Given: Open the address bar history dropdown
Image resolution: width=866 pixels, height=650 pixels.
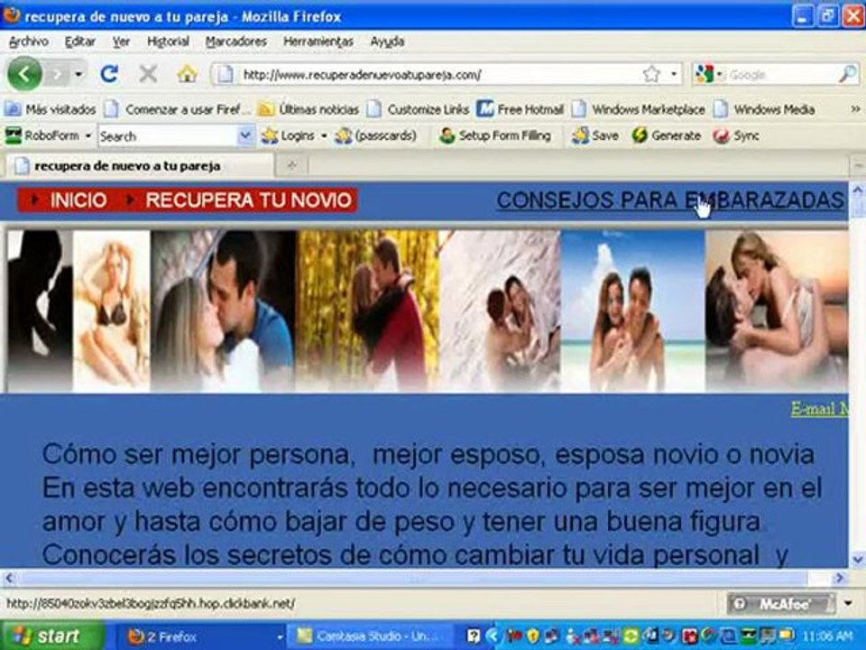Looking at the screenshot, I should point(674,74).
